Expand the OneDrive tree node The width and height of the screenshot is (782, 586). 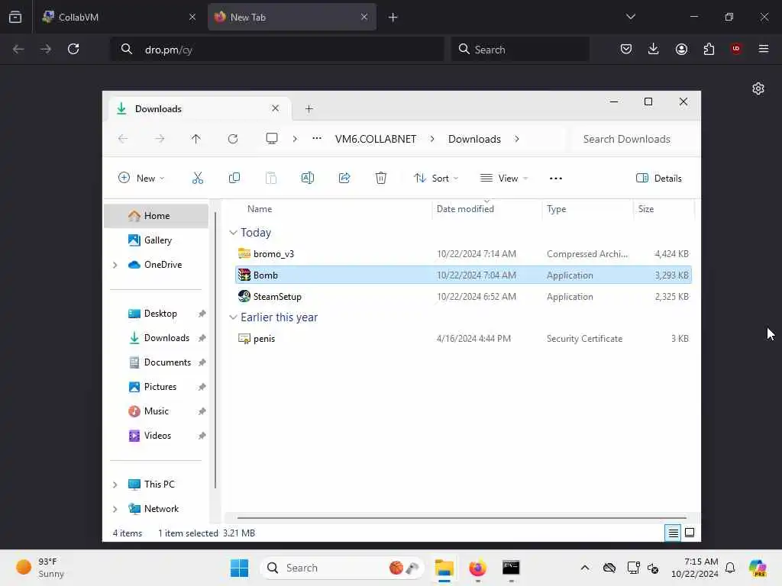click(115, 265)
